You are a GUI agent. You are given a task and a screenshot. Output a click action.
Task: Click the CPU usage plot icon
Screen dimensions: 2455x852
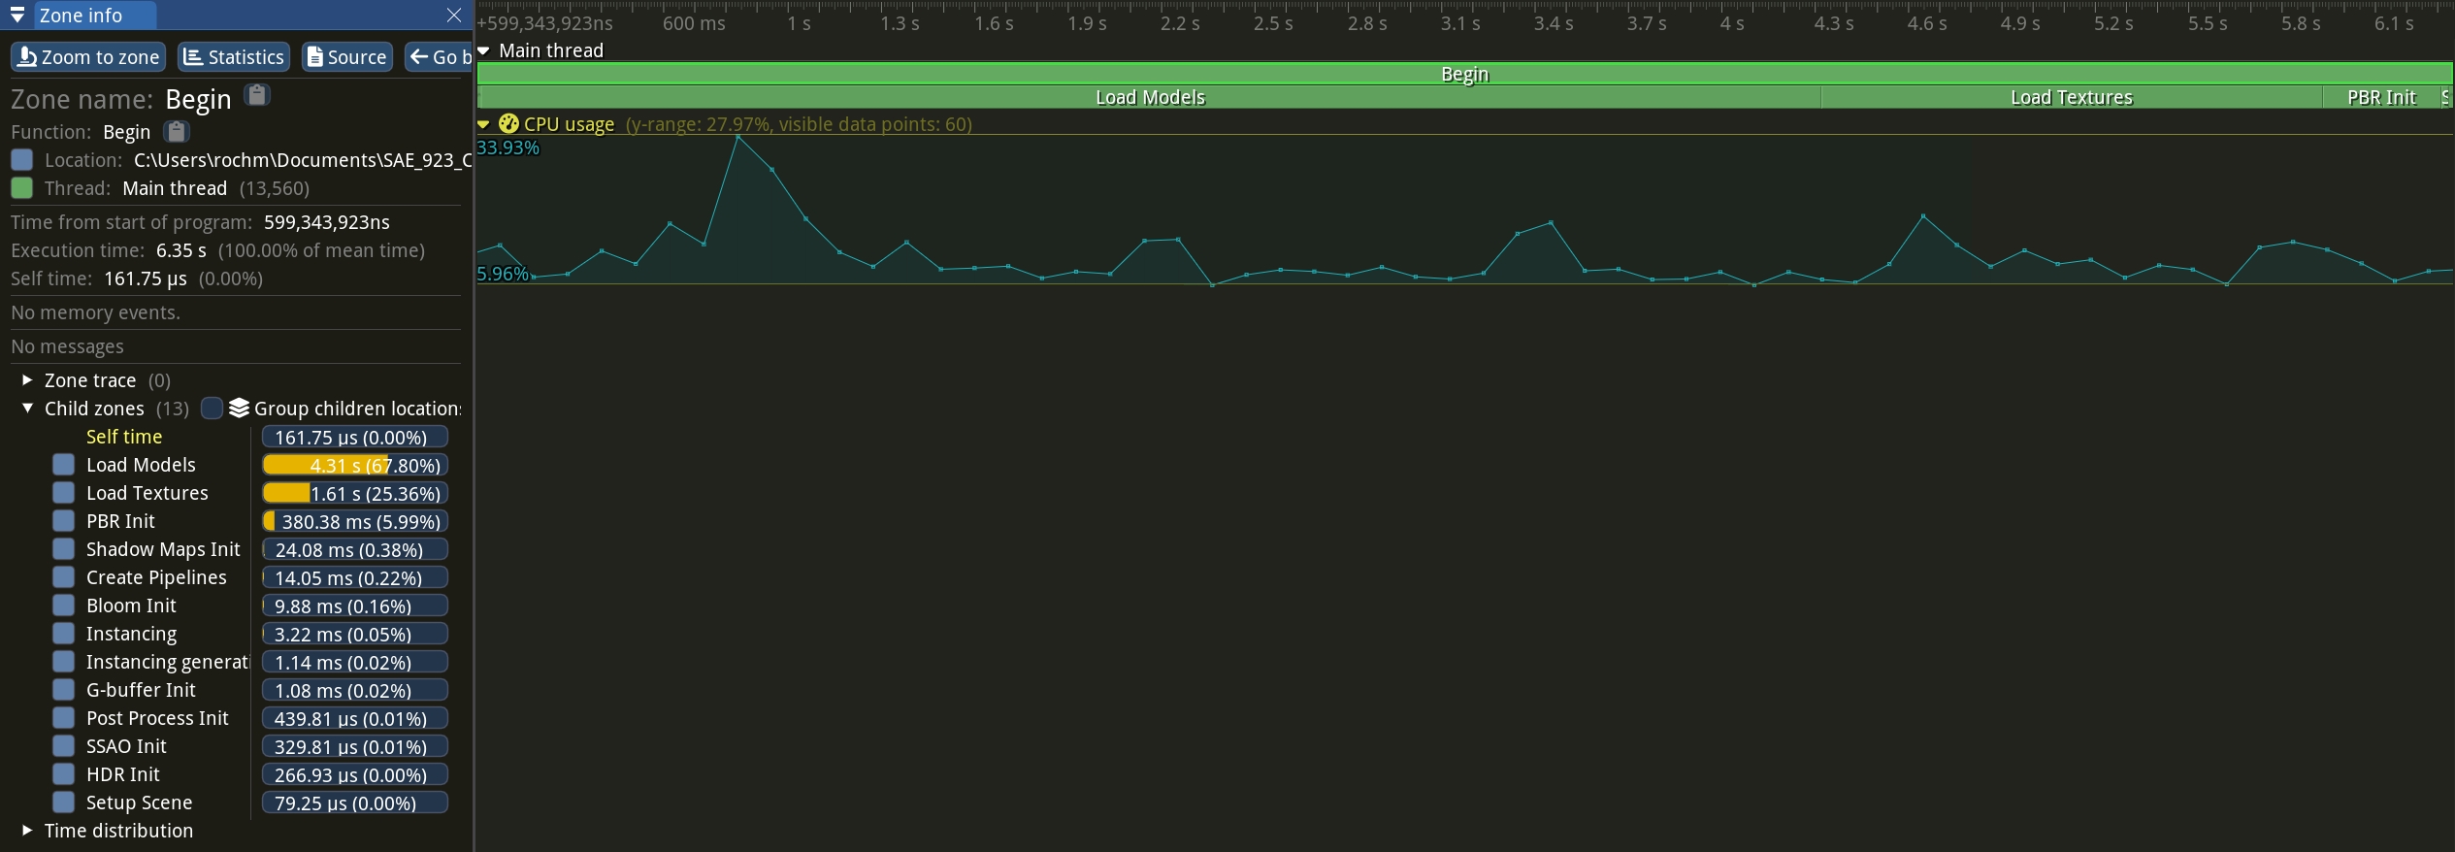[508, 123]
